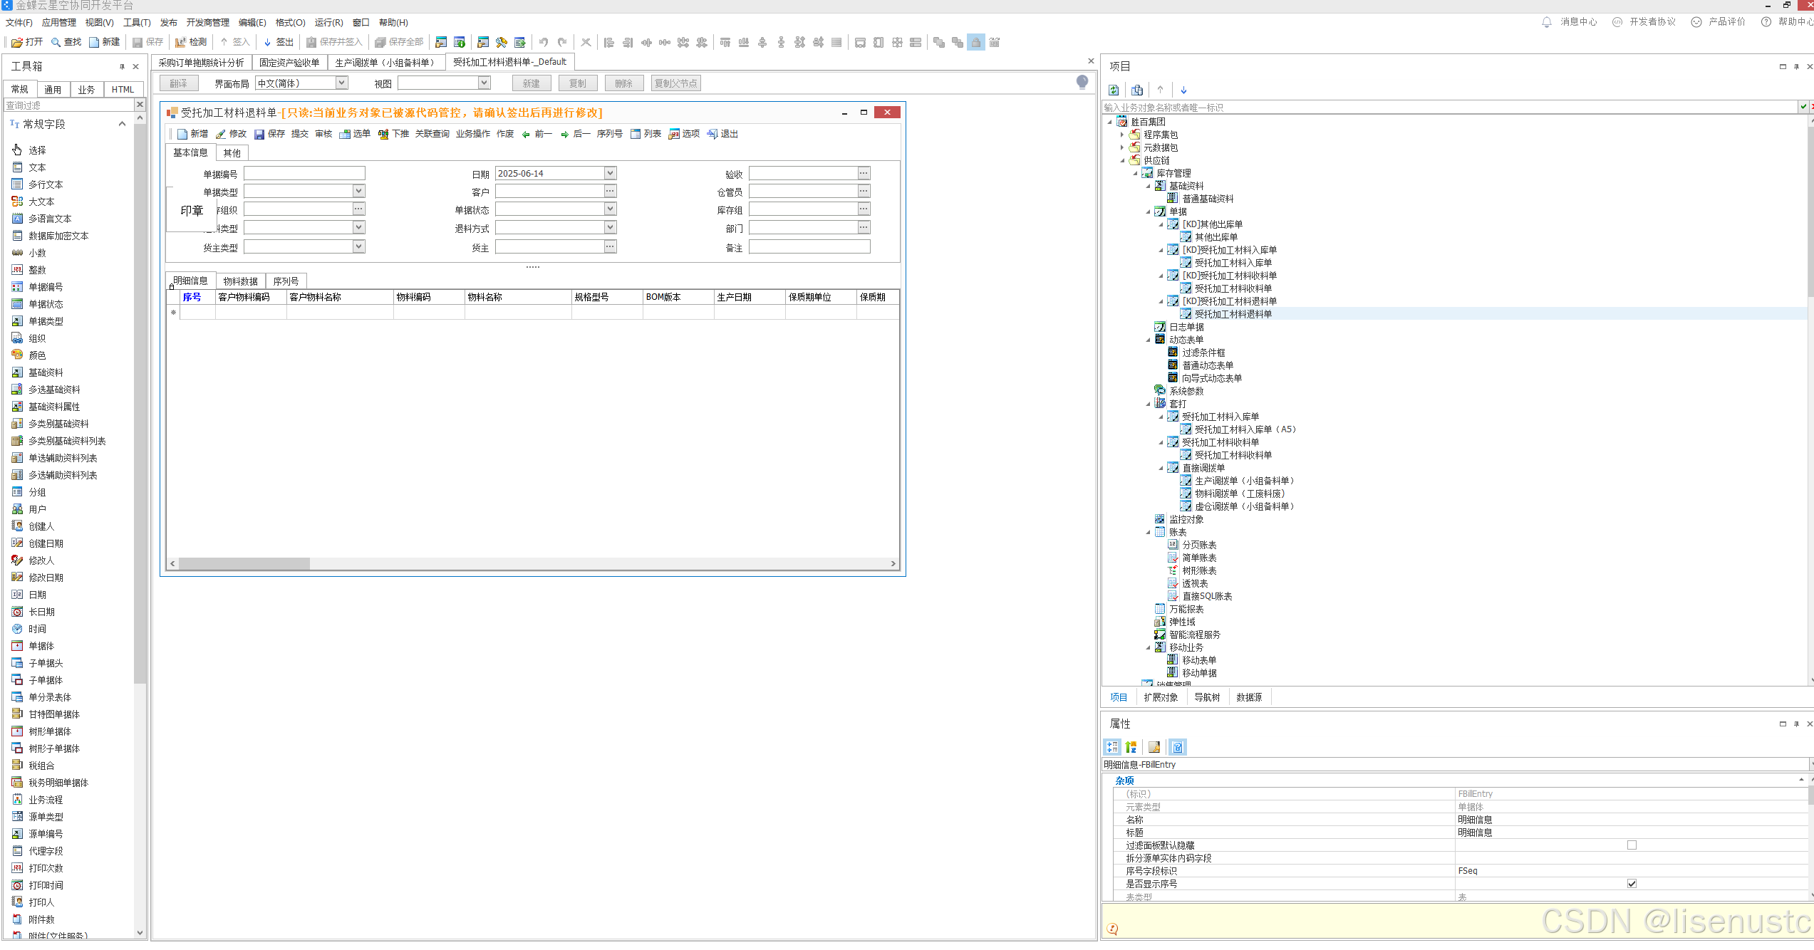Viewport: 1814px width, 950px height.
Task: Click the 检测 (Check) toolbar button
Action: (191, 43)
